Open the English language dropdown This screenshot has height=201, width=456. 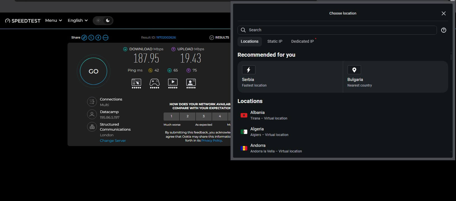(x=78, y=20)
